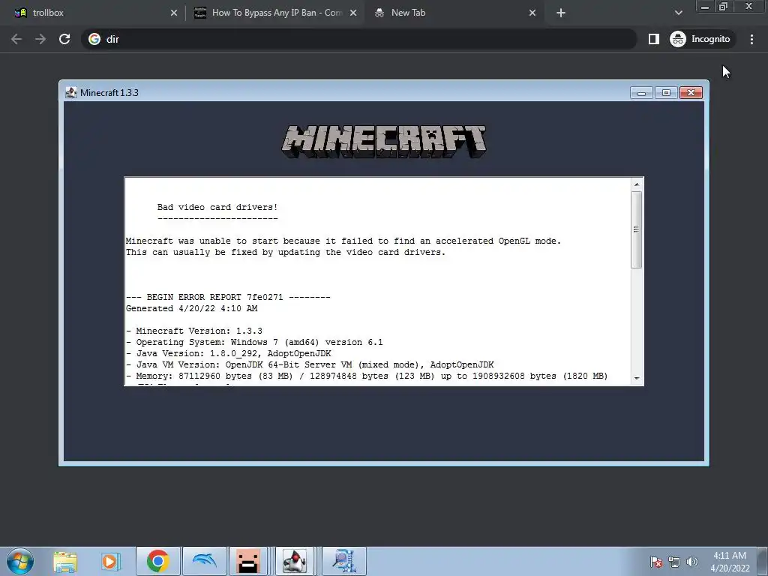This screenshot has height=576, width=768.
Task: Close the New Tab tab
Action: 532,13
